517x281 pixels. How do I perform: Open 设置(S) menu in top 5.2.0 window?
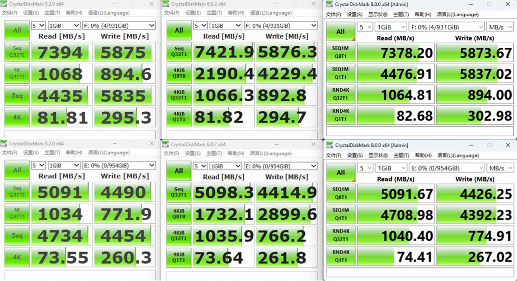(31, 13)
